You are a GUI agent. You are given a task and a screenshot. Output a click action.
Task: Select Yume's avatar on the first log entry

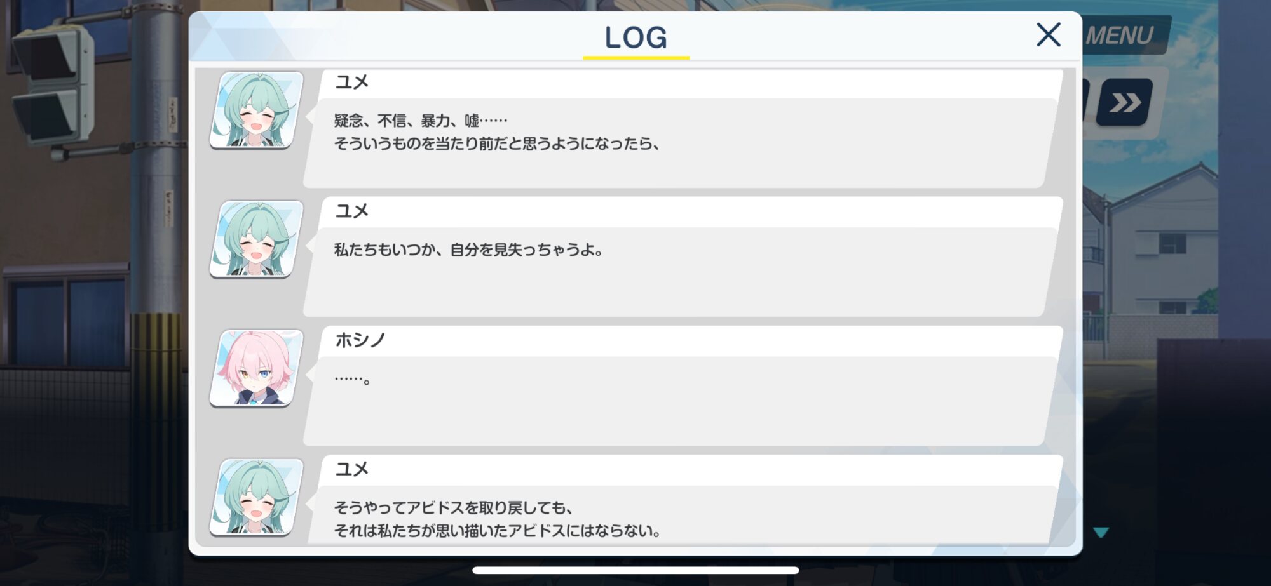coord(257,110)
